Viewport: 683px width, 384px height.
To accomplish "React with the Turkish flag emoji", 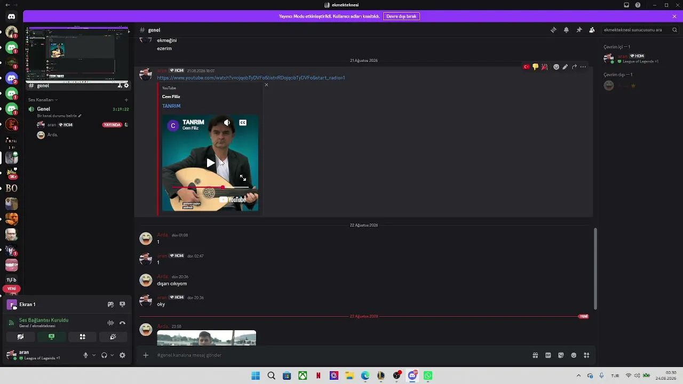I will point(526,67).
